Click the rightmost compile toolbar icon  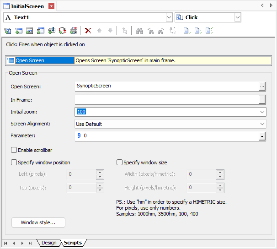tap(208, 31)
